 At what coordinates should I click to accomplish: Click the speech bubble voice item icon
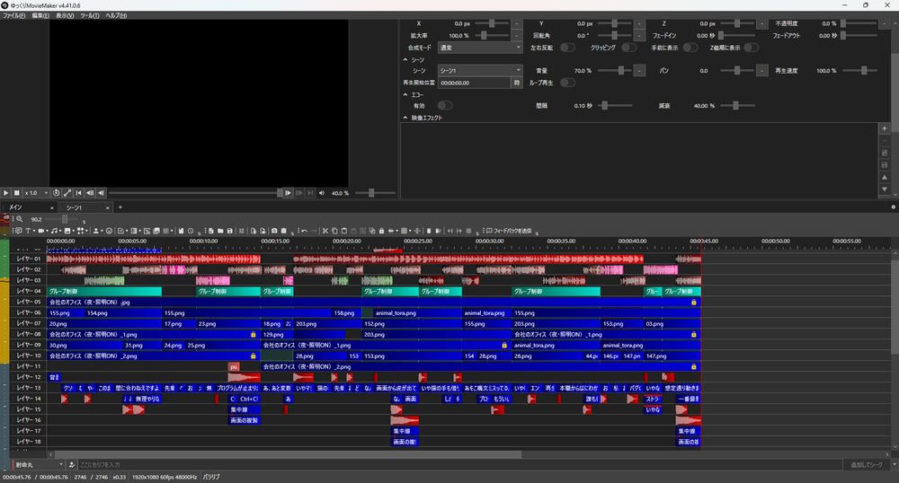18,231
